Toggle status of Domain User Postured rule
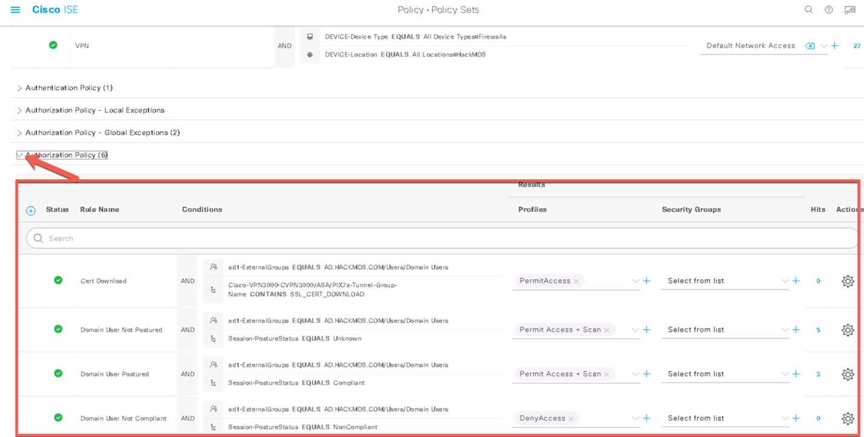864x437 pixels. point(58,373)
